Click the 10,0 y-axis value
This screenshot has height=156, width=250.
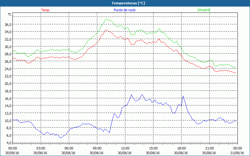click(8, 120)
